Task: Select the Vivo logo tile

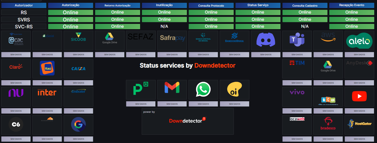Action: pyautogui.click(x=297, y=97)
